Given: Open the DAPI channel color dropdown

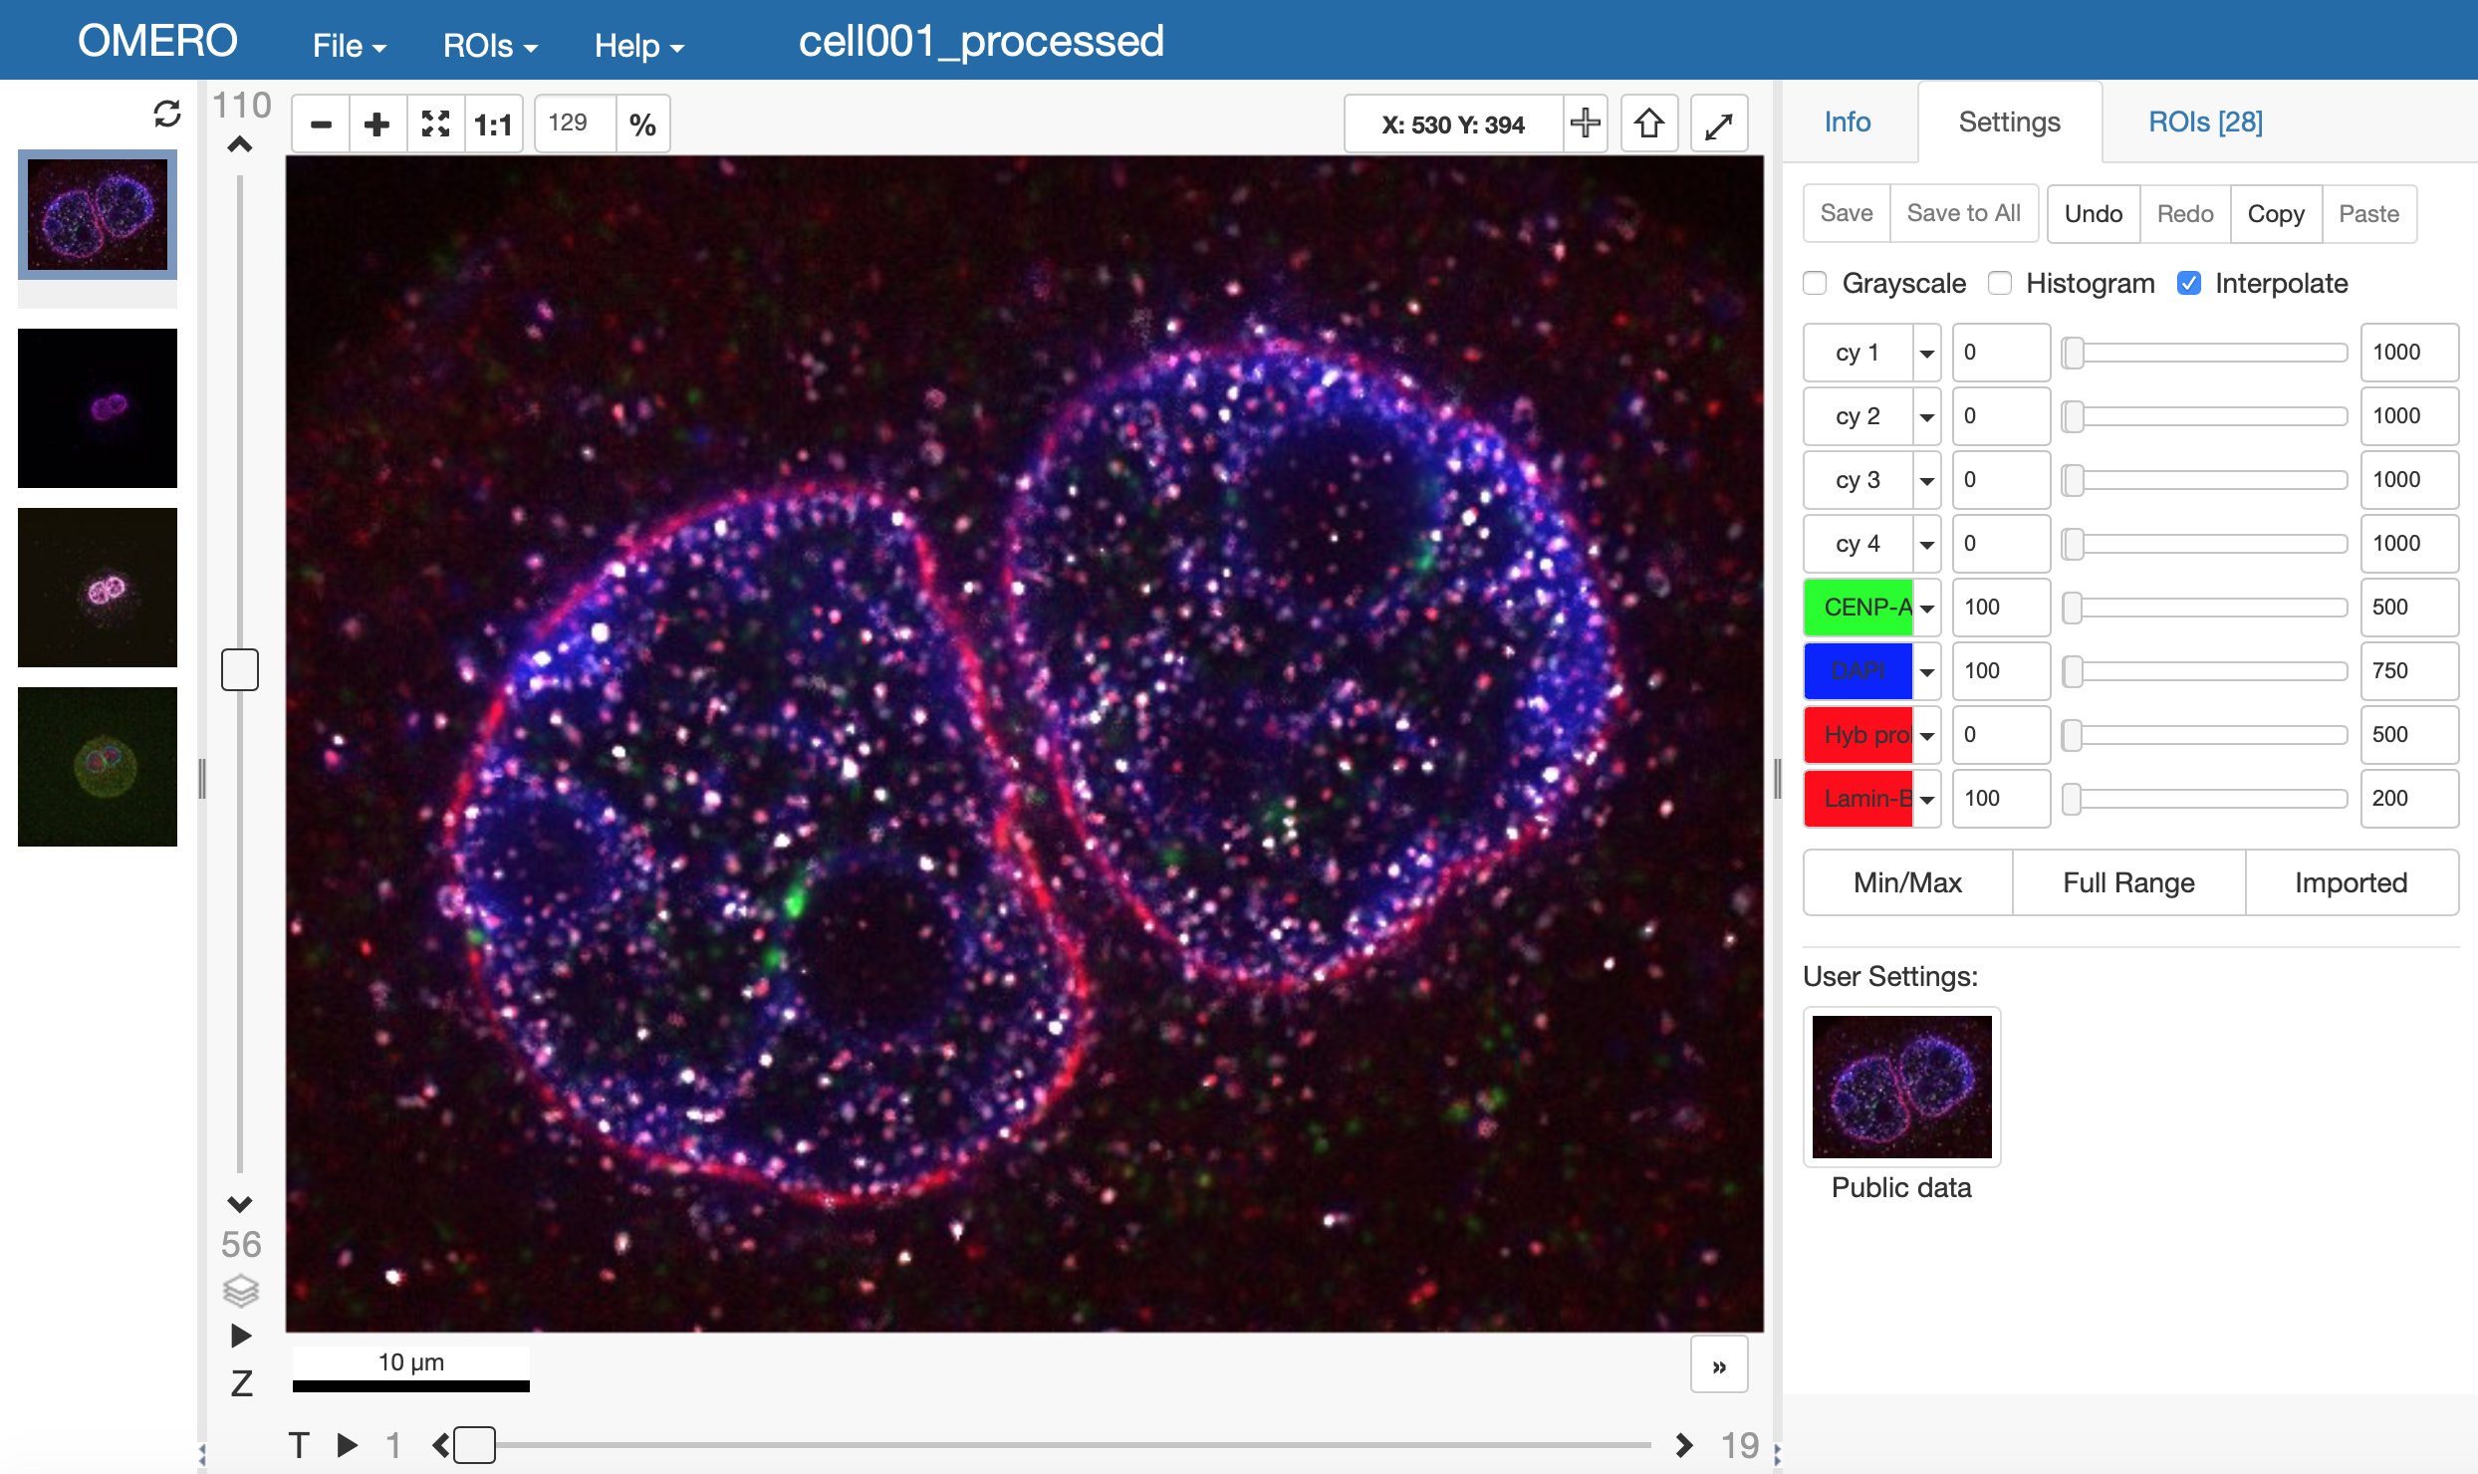Looking at the screenshot, I should click(1927, 671).
